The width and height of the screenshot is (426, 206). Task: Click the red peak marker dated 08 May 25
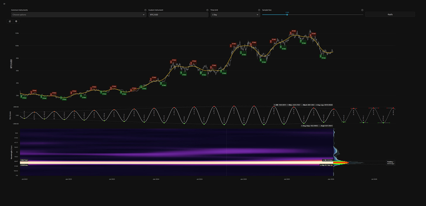(x=274, y=106)
